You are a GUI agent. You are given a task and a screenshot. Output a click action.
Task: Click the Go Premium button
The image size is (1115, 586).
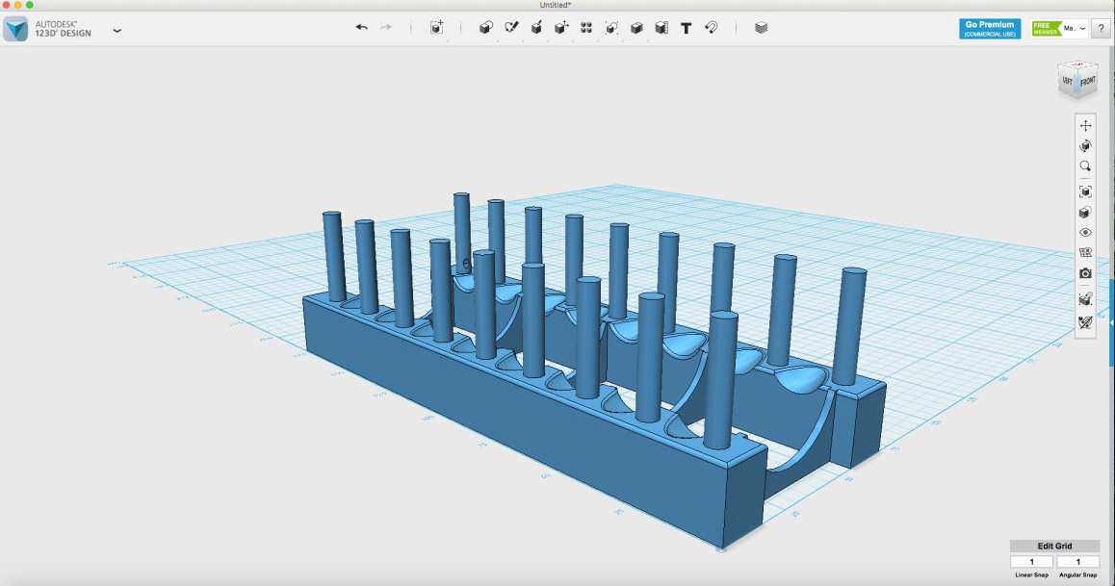tap(990, 29)
